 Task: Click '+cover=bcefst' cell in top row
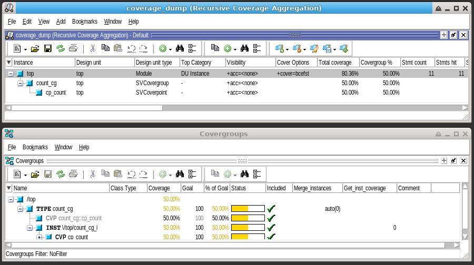click(x=293, y=73)
